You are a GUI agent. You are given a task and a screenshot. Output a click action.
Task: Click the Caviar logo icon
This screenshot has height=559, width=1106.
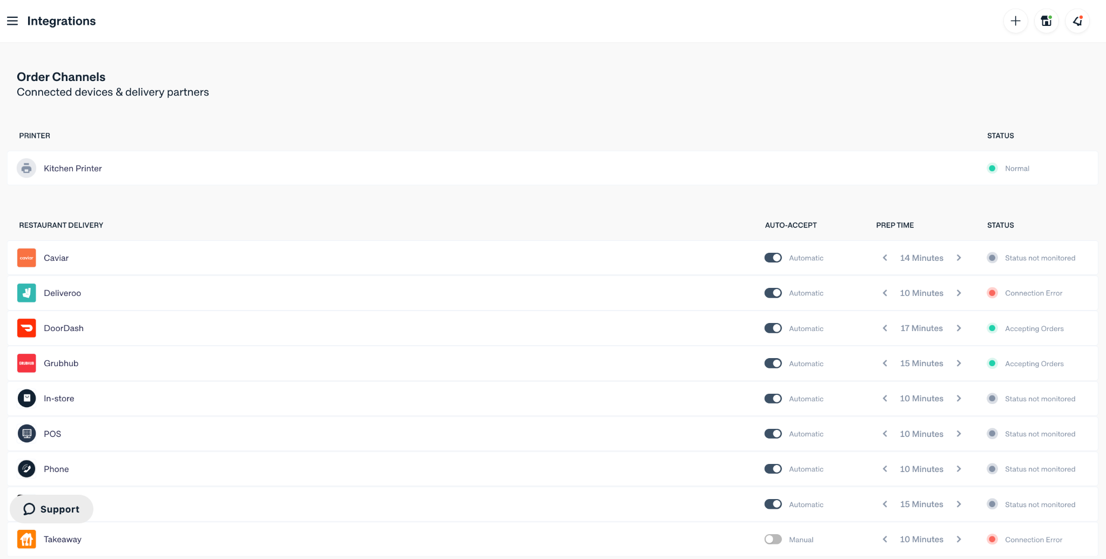[x=26, y=258]
